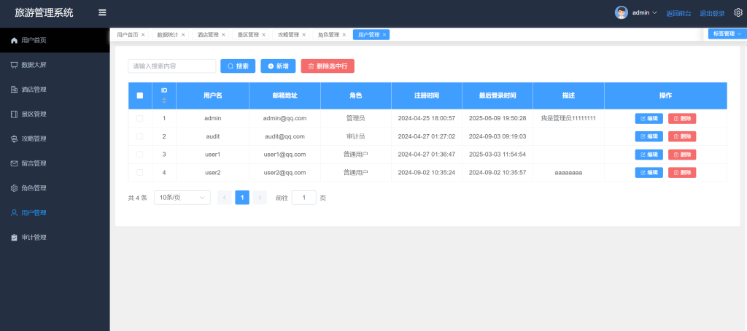Screen dimensions: 747x331
Task: Collapse sidebar with the hamburger menu icon
Action: [102, 13]
